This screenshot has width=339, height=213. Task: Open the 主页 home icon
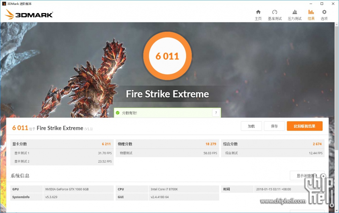tap(258, 12)
